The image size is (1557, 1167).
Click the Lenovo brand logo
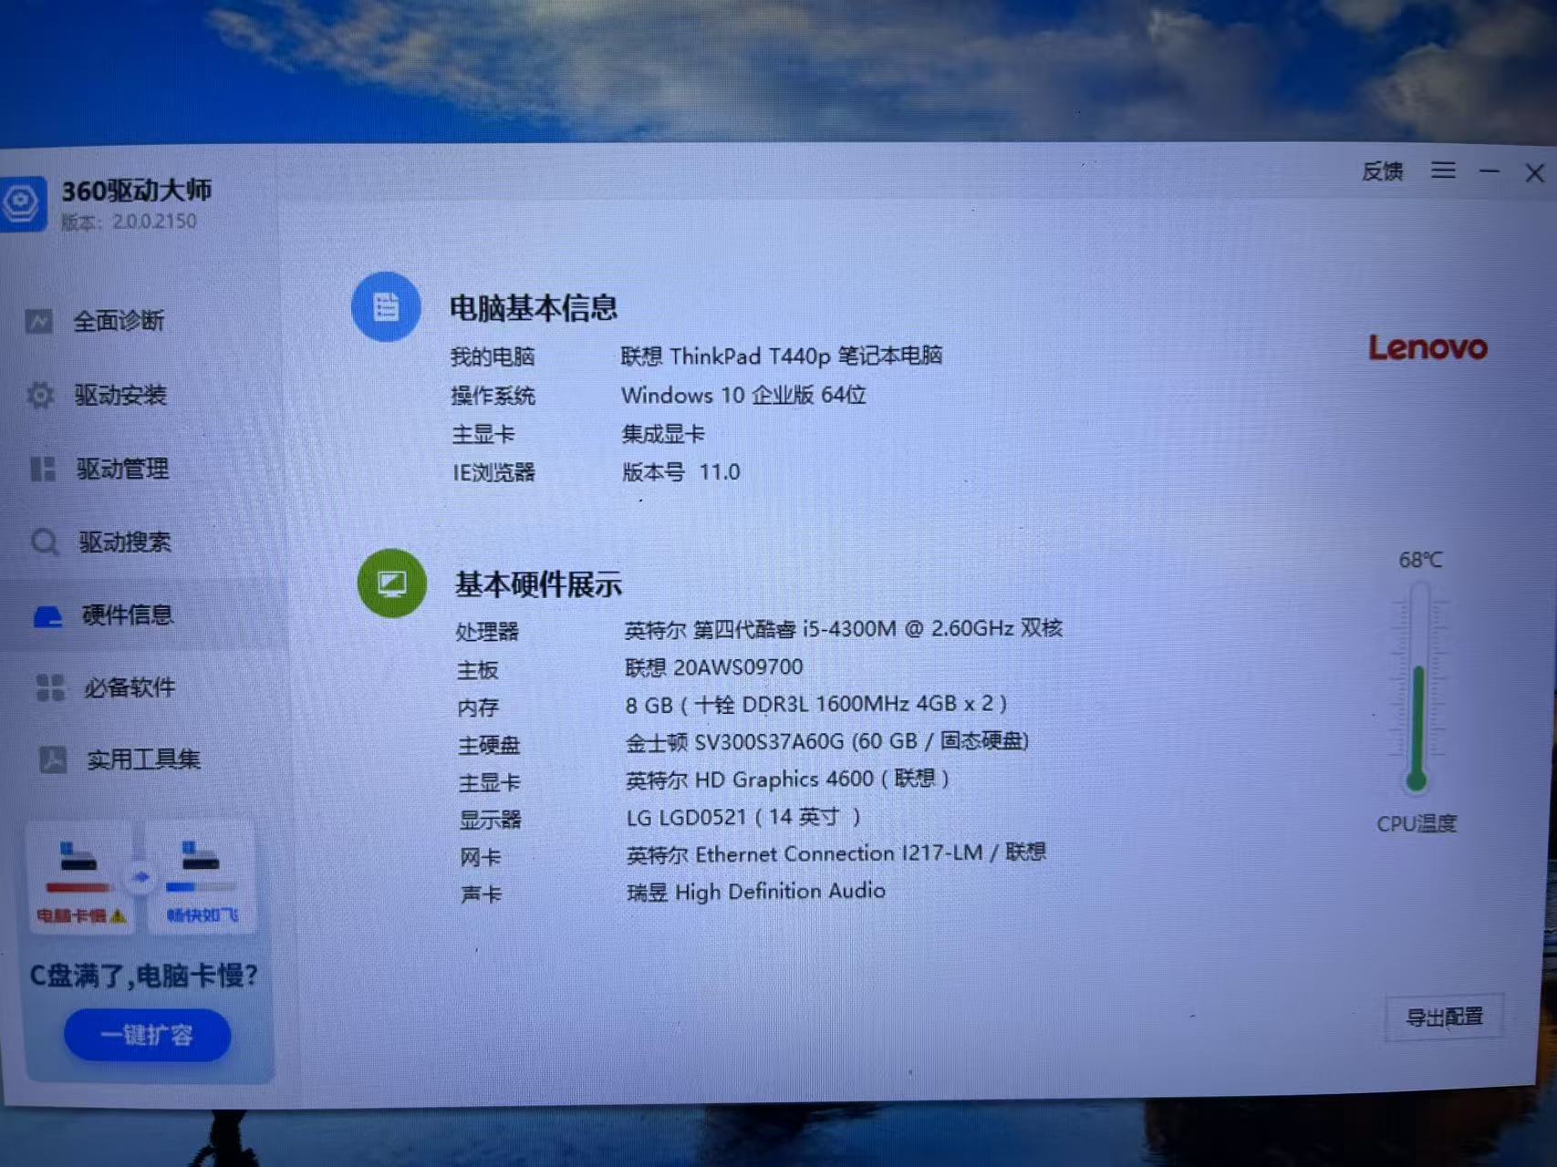click(x=1427, y=347)
